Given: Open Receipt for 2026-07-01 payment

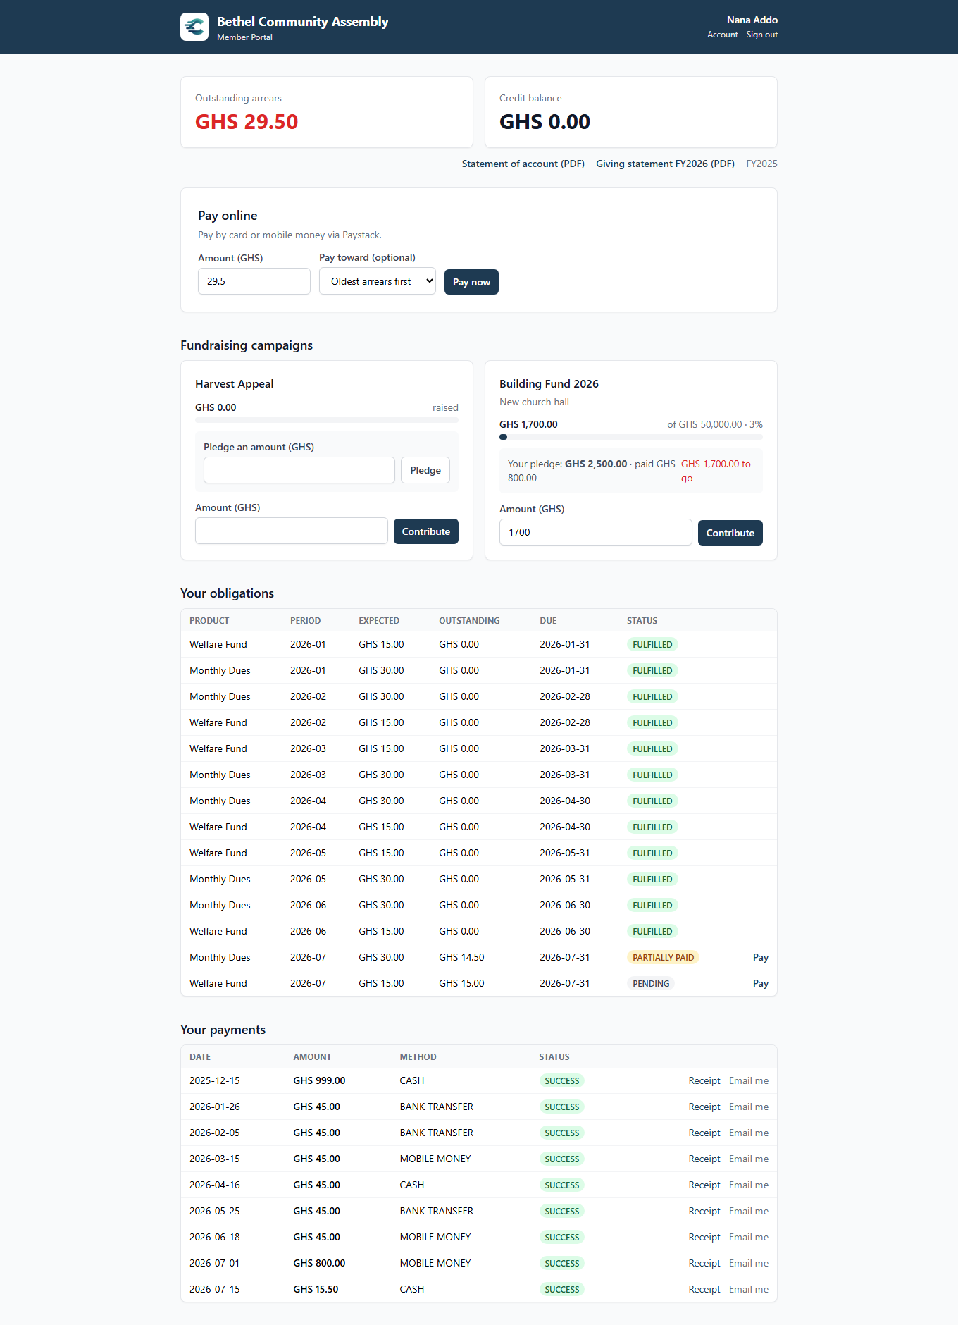Looking at the screenshot, I should coord(704,1263).
